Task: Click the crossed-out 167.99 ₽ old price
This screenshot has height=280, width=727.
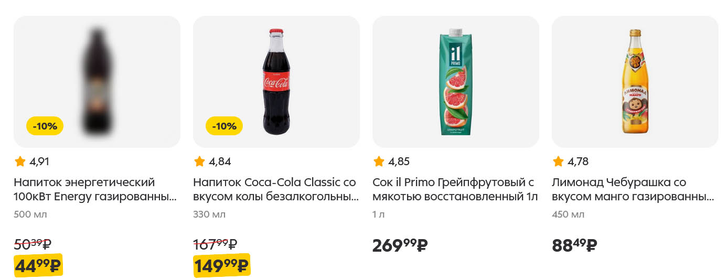Action: coord(215,244)
